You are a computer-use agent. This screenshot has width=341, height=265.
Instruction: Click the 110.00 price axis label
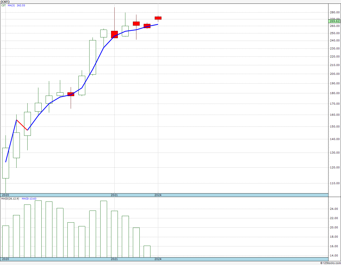pyautogui.click(x=335, y=183)
